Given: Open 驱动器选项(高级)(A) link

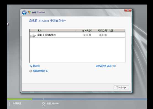Looking at the screenshot, I should [106, 66].
